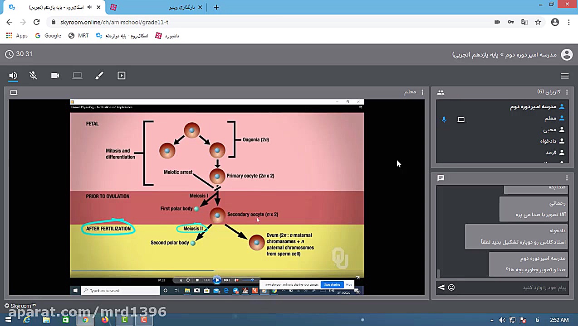
Task: Open Internet Explorer from taskbar
Action: tap(27, 320)
